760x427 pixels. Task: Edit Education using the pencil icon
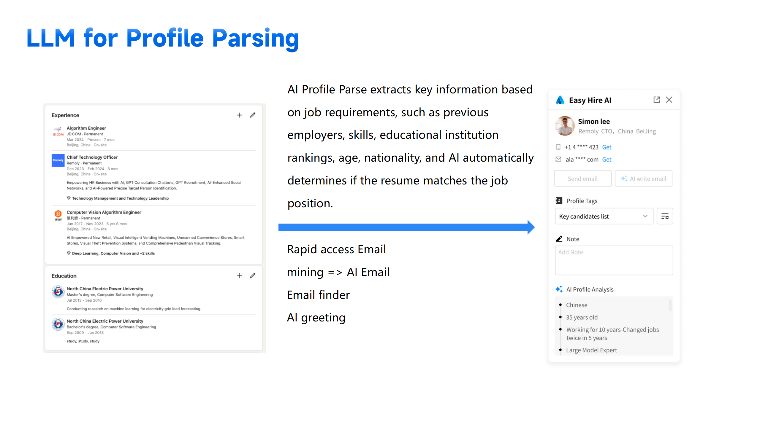pos(252,276)
